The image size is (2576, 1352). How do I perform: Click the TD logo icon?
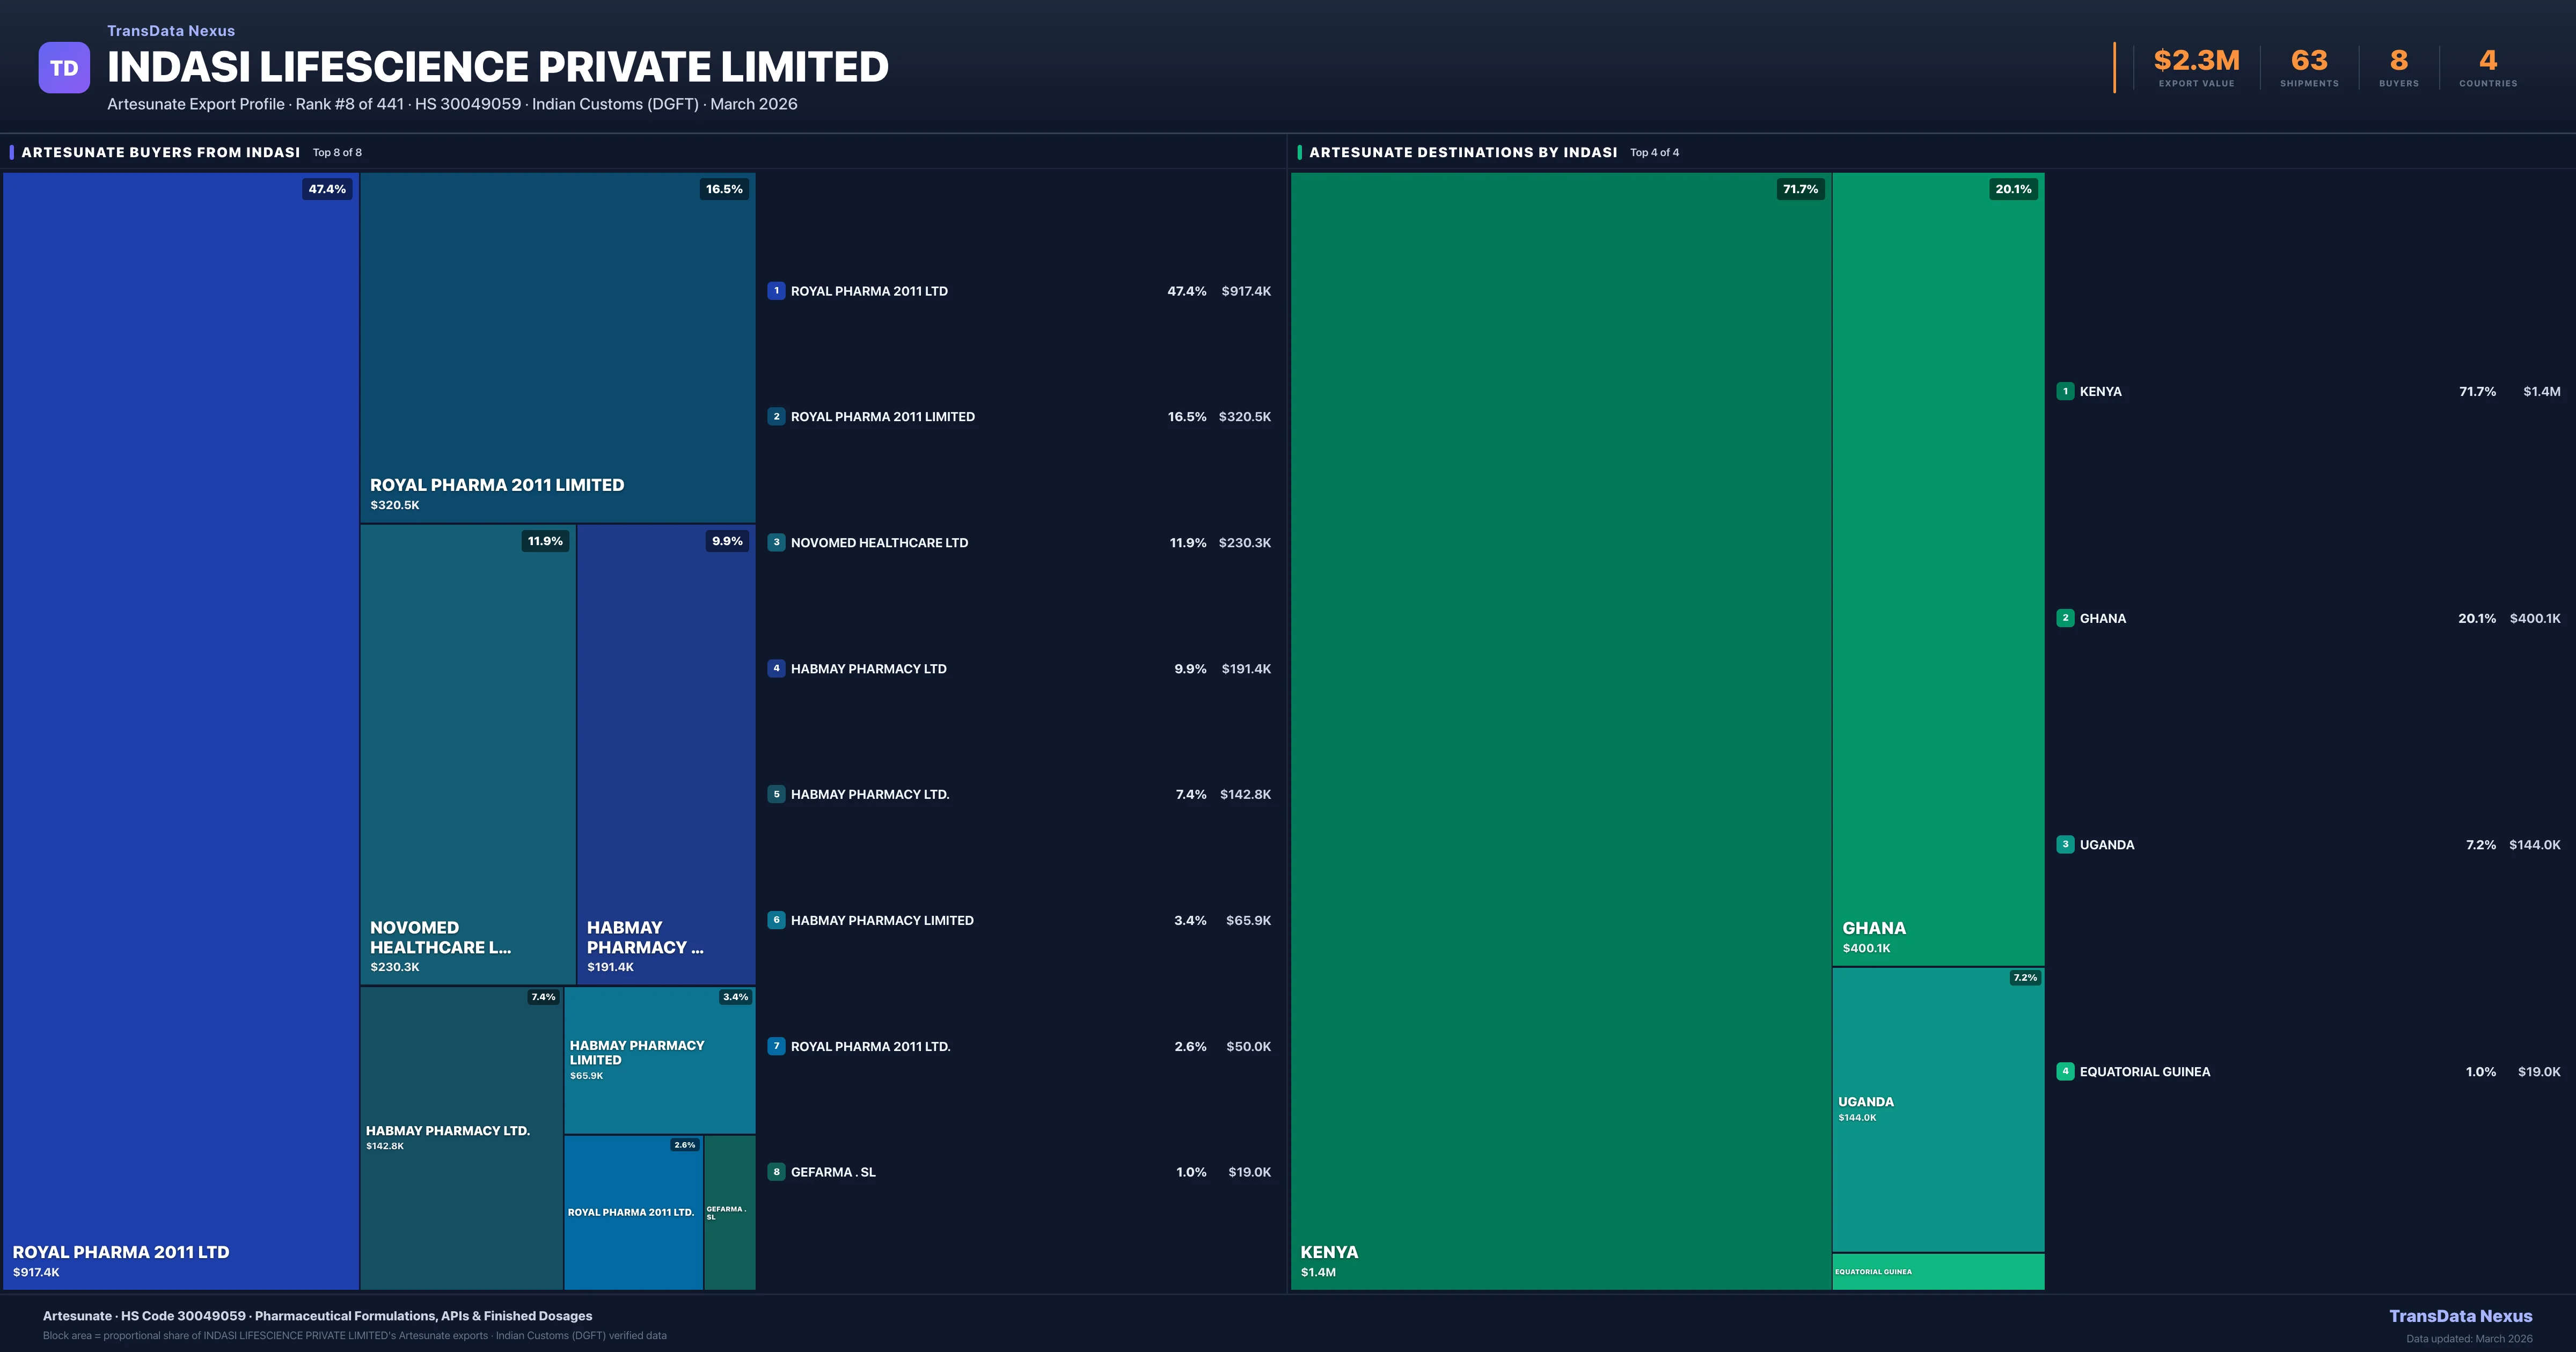click(x=64, y=66)
